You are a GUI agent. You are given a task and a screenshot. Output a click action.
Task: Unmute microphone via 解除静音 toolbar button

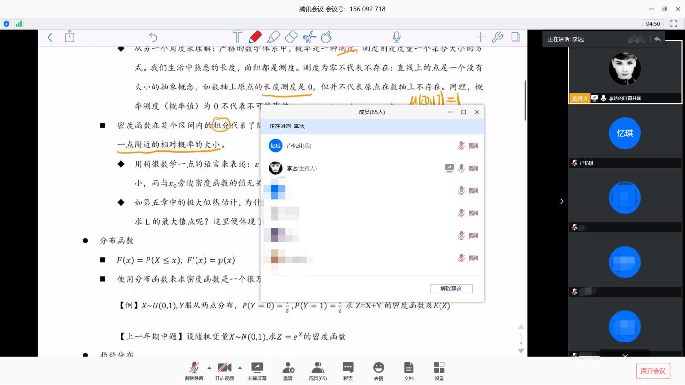pyautogui.click(x=195, y=371)
